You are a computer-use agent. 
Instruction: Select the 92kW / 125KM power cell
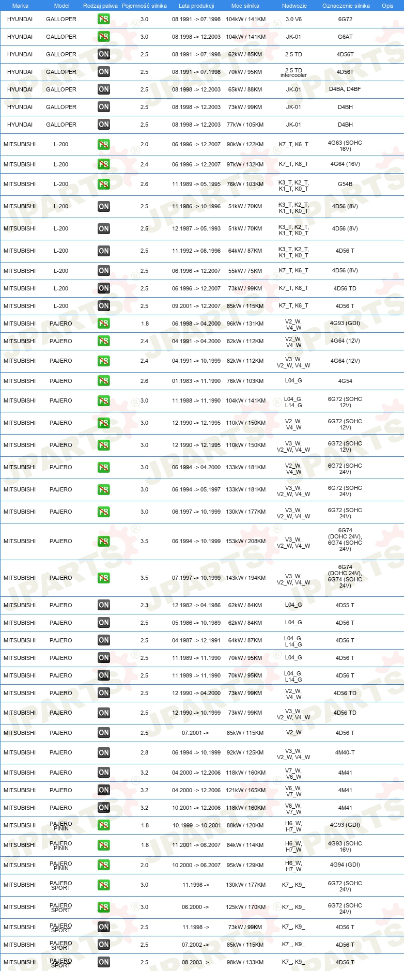pyautogui.click(x=245, y=752)
